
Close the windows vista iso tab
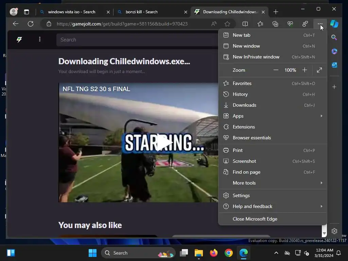pos(108,12)
